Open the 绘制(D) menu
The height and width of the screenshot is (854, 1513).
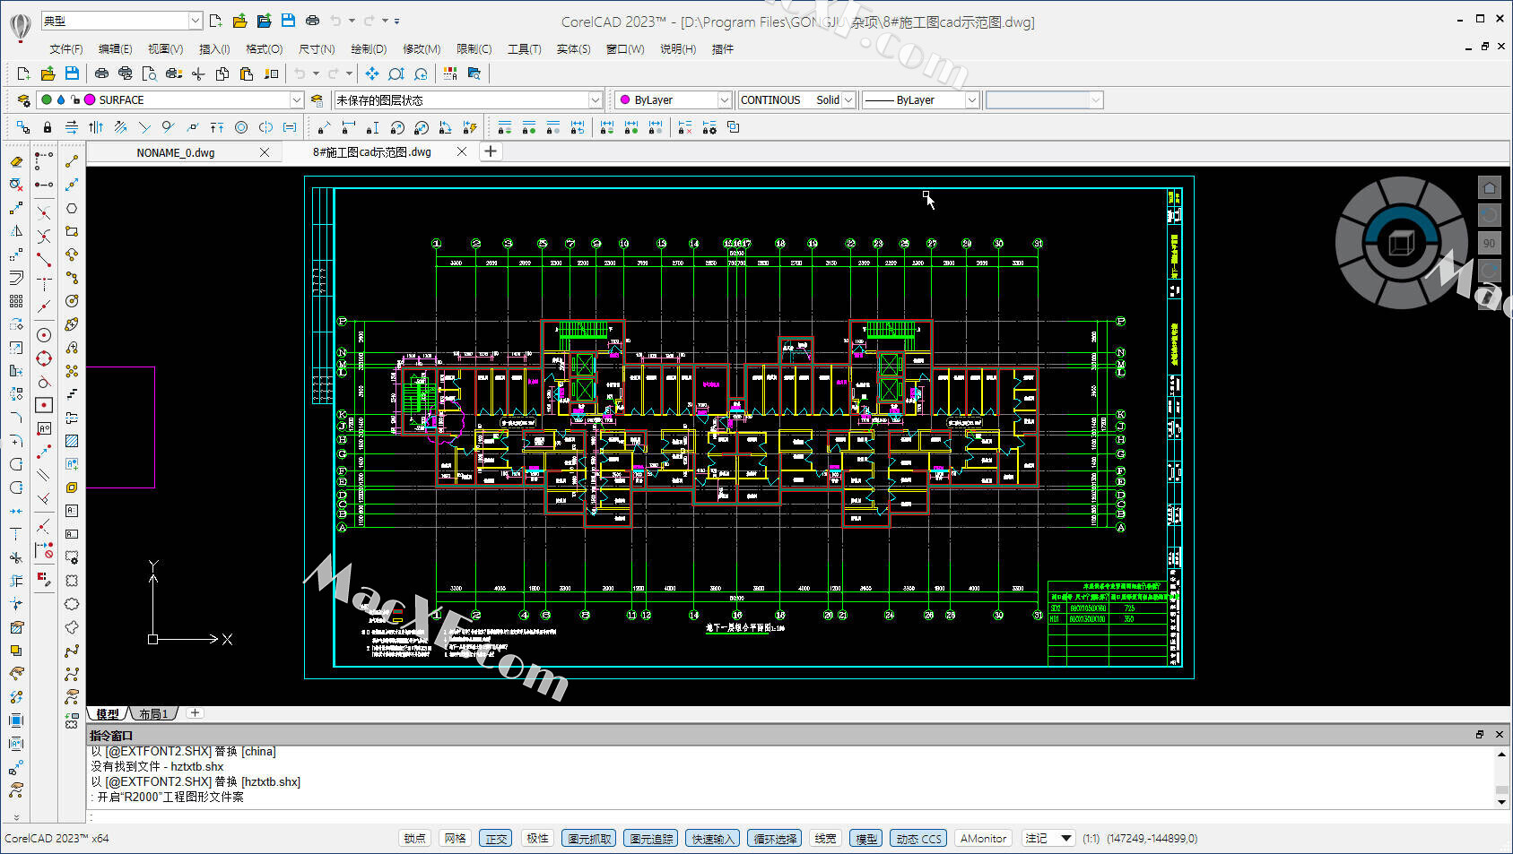pos(368,49)
